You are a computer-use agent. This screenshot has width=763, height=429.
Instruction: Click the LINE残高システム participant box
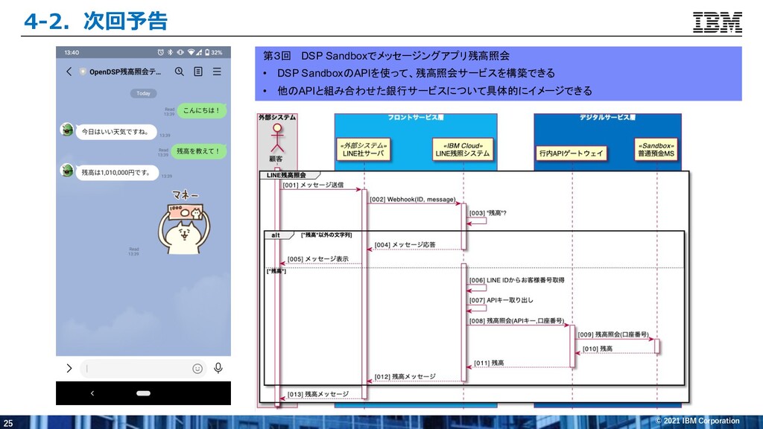(x=463, y=149)
